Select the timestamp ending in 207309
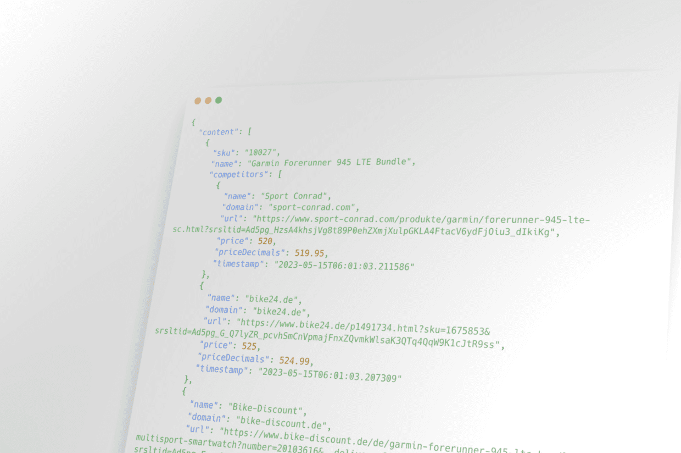This screenshot has height=453, width=681. pos(331,375)
